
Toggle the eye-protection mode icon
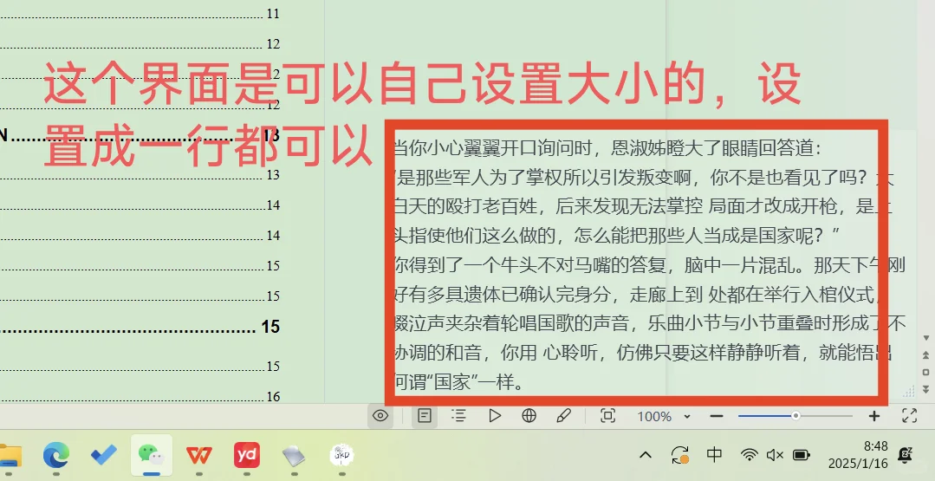coord(380,415)
